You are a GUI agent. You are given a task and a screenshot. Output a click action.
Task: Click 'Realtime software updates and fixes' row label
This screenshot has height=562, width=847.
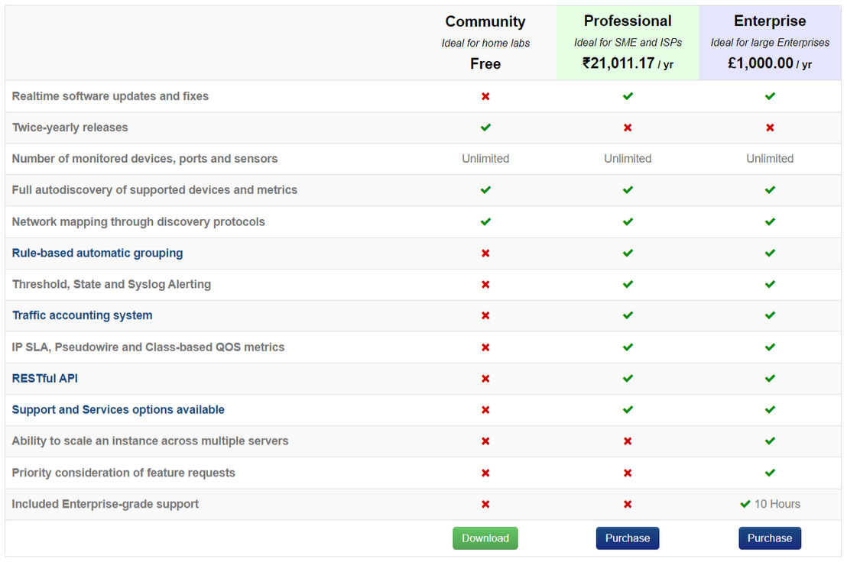click(x=110, y=96)
